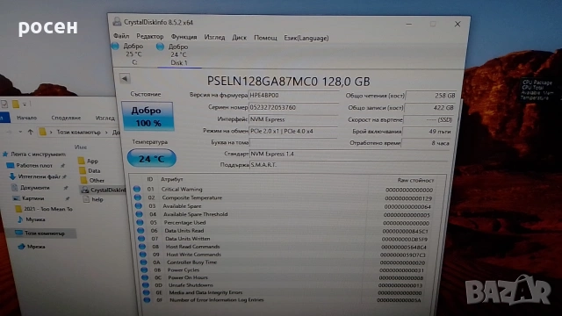Screen dimensions: 562x316
Task: Click the Атрибут column header
Action: tap(172, 179)
